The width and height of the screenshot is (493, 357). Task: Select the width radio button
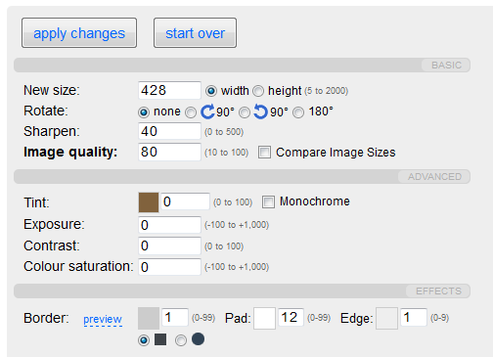point(211,91)
